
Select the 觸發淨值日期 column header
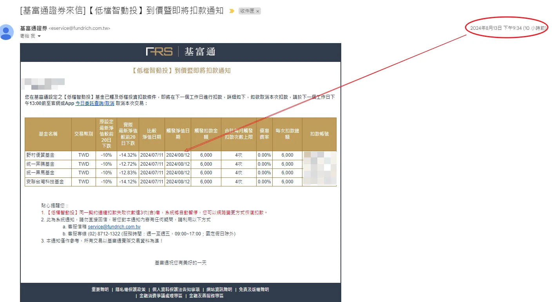[x=178, y=134]
